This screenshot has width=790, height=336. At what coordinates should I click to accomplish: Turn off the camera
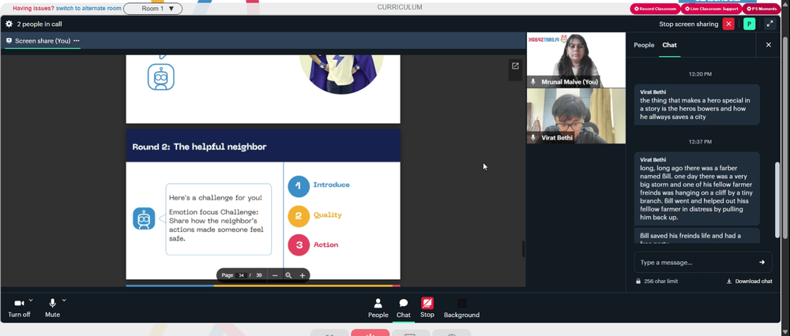point(19,308)
